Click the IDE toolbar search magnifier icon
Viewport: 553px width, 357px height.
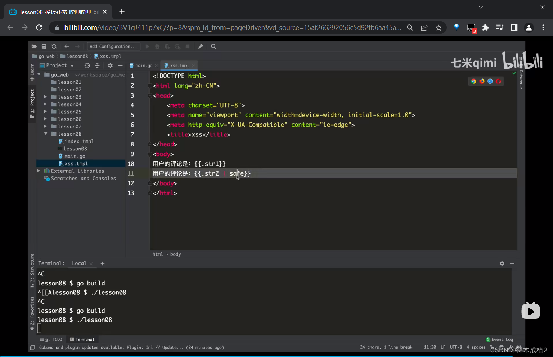tap(213, 46)
